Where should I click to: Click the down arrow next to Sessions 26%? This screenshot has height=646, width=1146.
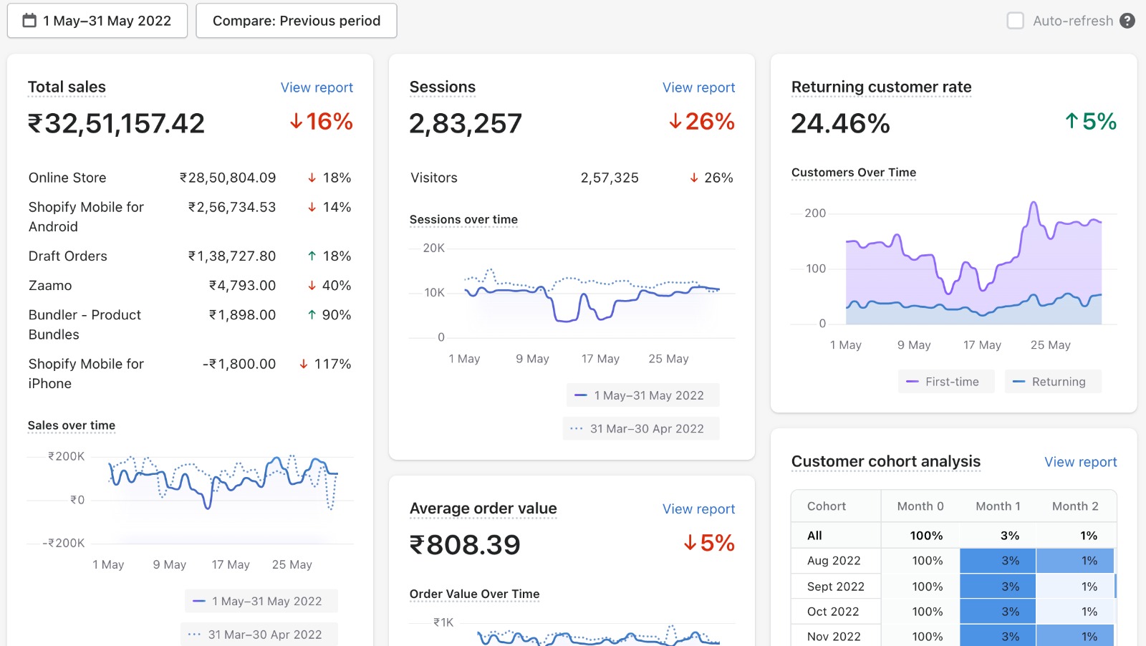(675, 122)
